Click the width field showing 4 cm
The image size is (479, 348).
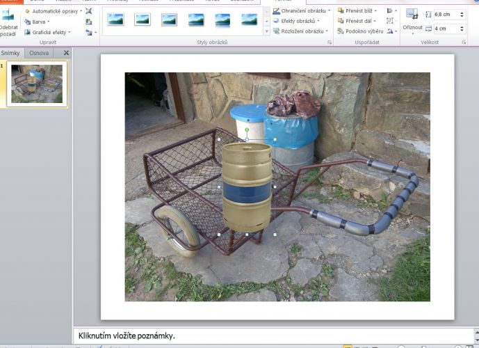tap(446, 29)
